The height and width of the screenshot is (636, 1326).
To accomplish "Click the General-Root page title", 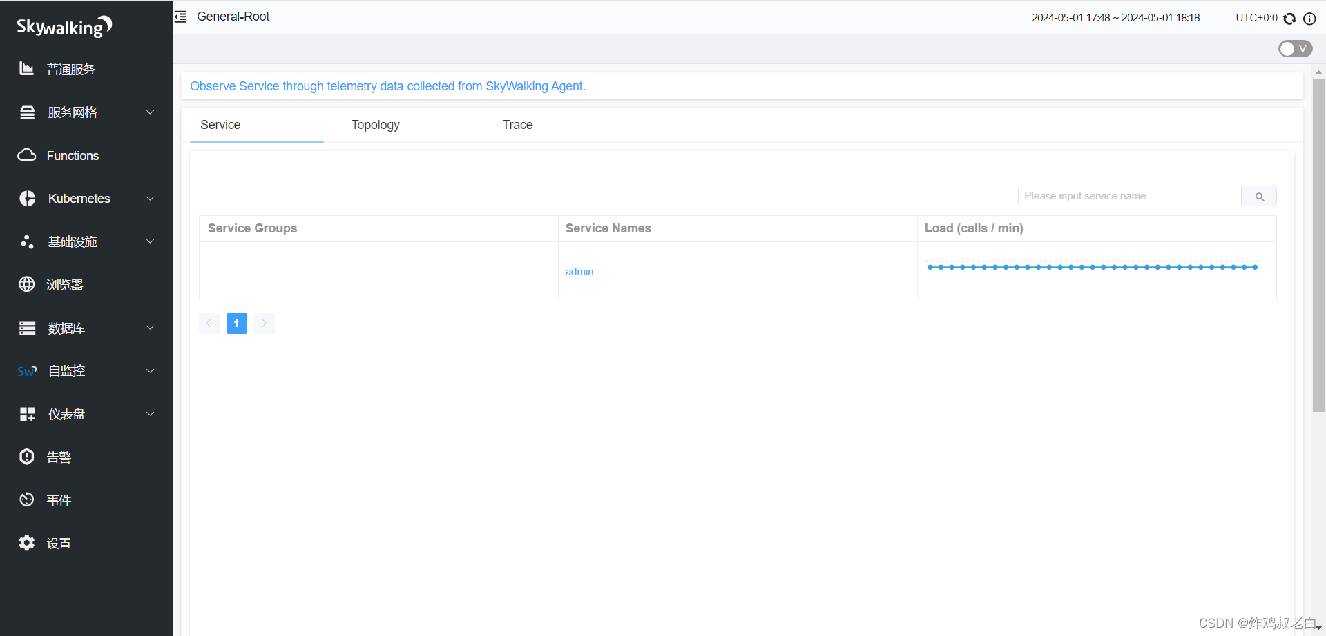I will click(x=233, y=17).
